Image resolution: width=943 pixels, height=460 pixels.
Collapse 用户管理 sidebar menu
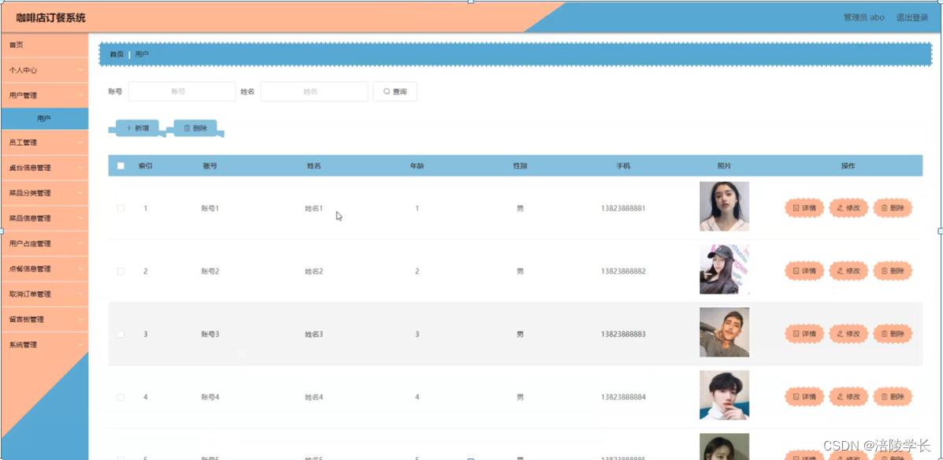tap(44, 95)
